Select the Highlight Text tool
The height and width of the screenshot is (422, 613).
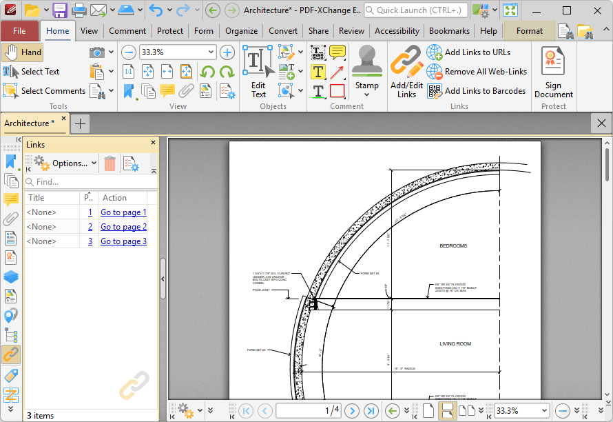[x=318, y=72]
